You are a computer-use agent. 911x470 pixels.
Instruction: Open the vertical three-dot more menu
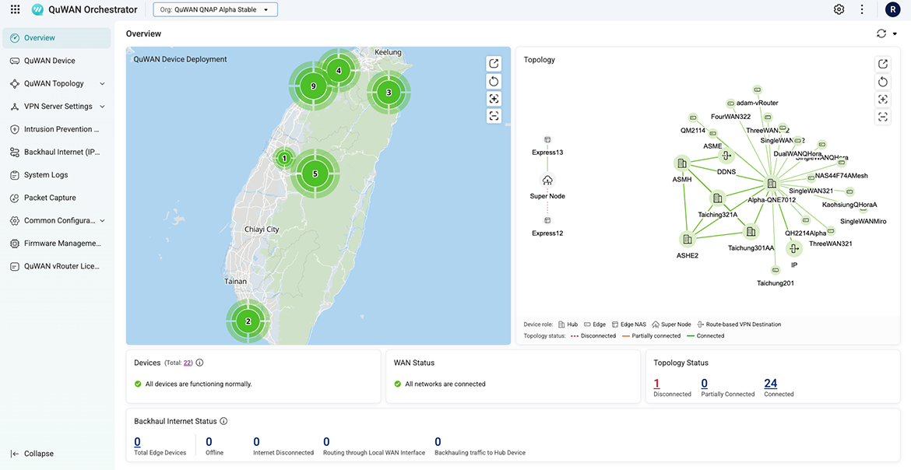(x=862, y=9)
